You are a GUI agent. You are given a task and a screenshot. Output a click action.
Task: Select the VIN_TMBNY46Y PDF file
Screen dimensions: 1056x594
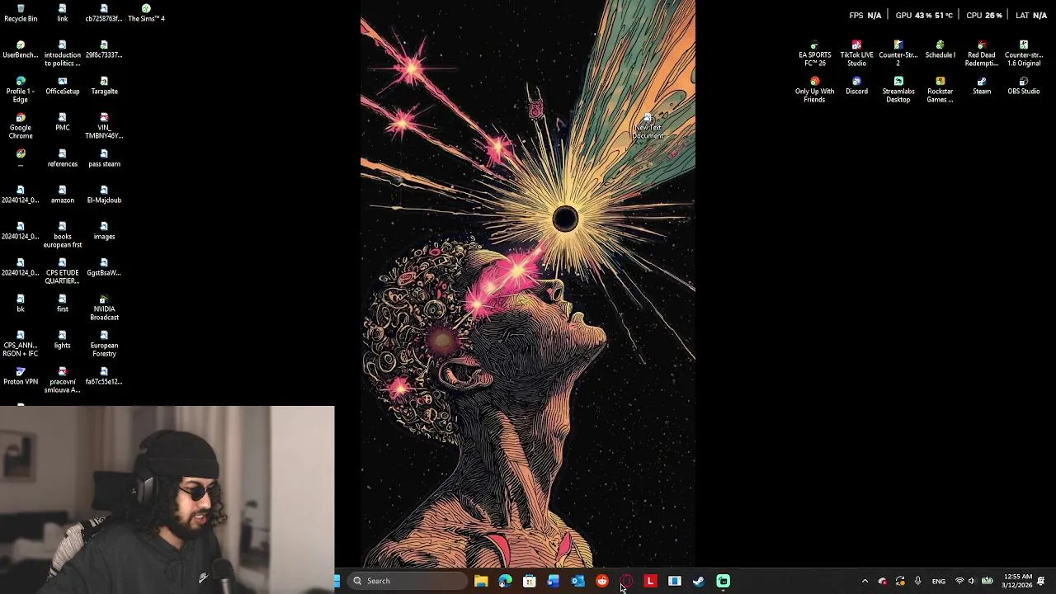[x=104, y=125]
